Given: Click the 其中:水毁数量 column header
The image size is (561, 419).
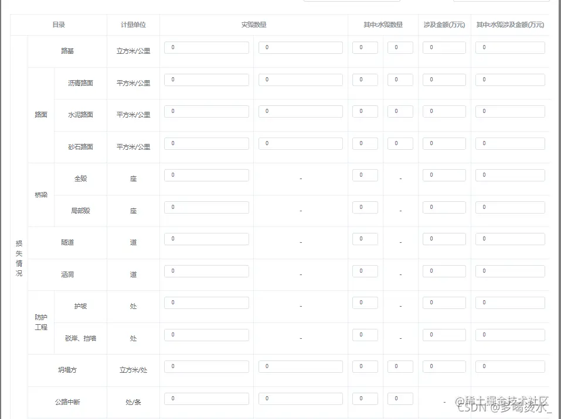Looking at the screenshot, I should tap(383, 25).
